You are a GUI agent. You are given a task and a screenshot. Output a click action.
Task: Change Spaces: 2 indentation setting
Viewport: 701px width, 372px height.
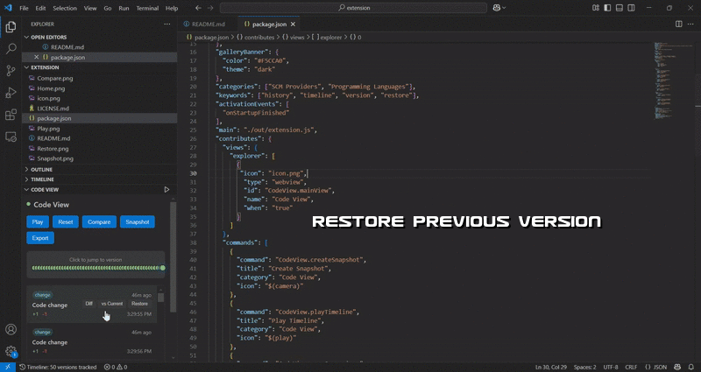(x=585, y=367)
